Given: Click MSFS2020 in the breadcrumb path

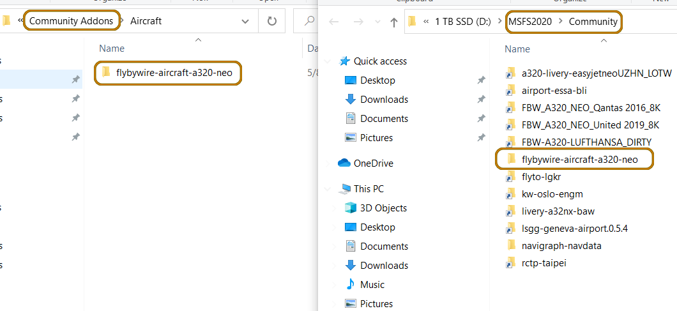Looking at the screenshot, I should 530,22.
